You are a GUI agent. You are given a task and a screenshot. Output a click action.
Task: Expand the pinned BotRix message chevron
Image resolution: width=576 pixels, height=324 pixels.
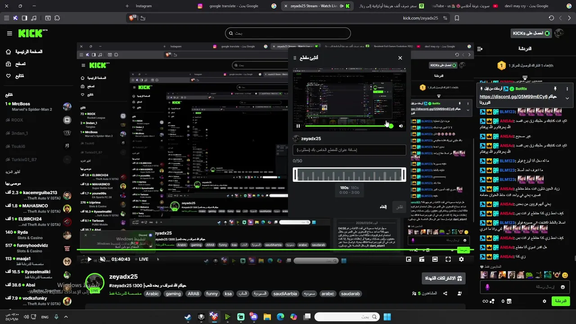tap(567, 98)
